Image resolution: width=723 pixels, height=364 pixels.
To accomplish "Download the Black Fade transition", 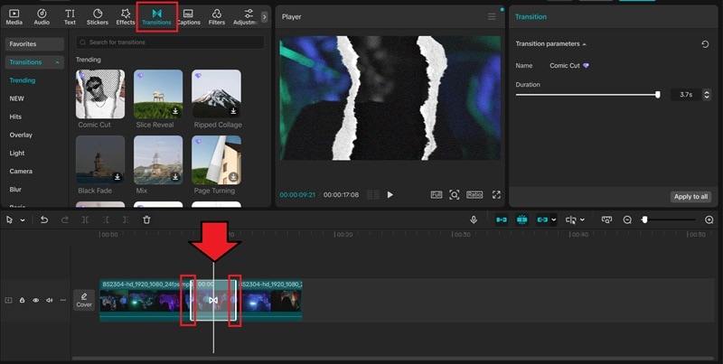I will (117, 177).
